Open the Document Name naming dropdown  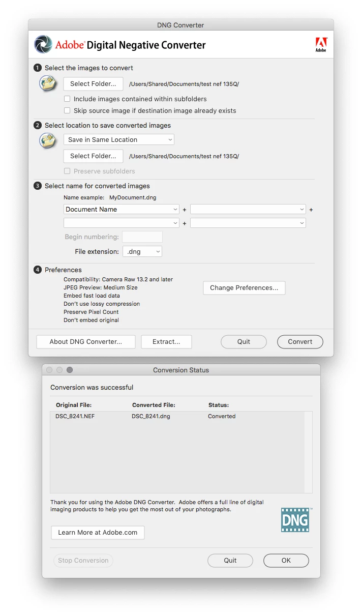(x=122, y=210)
